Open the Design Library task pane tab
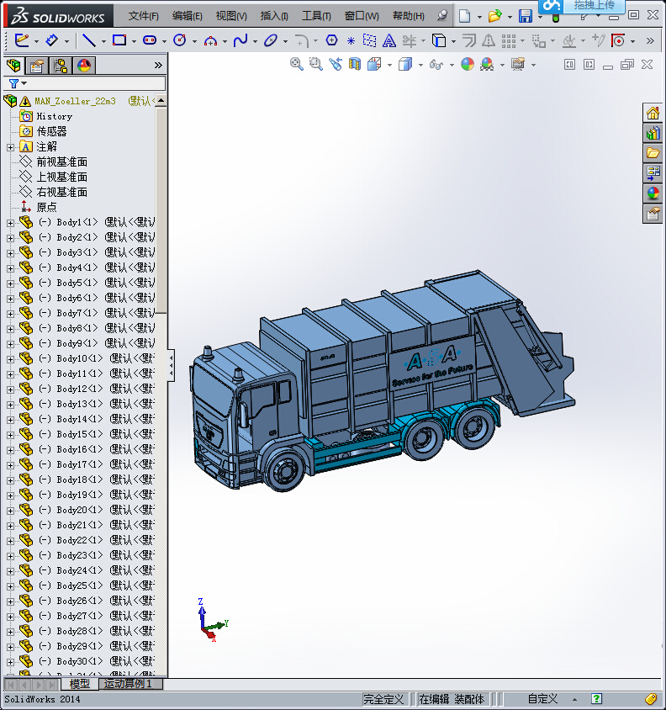The height and width of the screenshot is (710, 666). click(x=653, y=133)
